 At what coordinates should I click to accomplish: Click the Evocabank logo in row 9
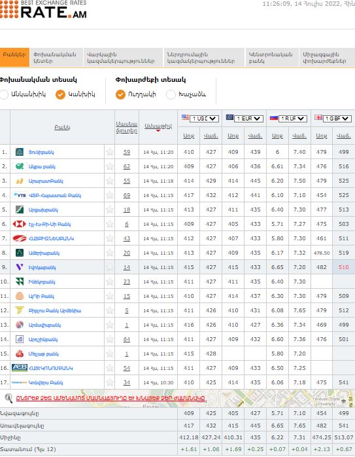(20, 267)
